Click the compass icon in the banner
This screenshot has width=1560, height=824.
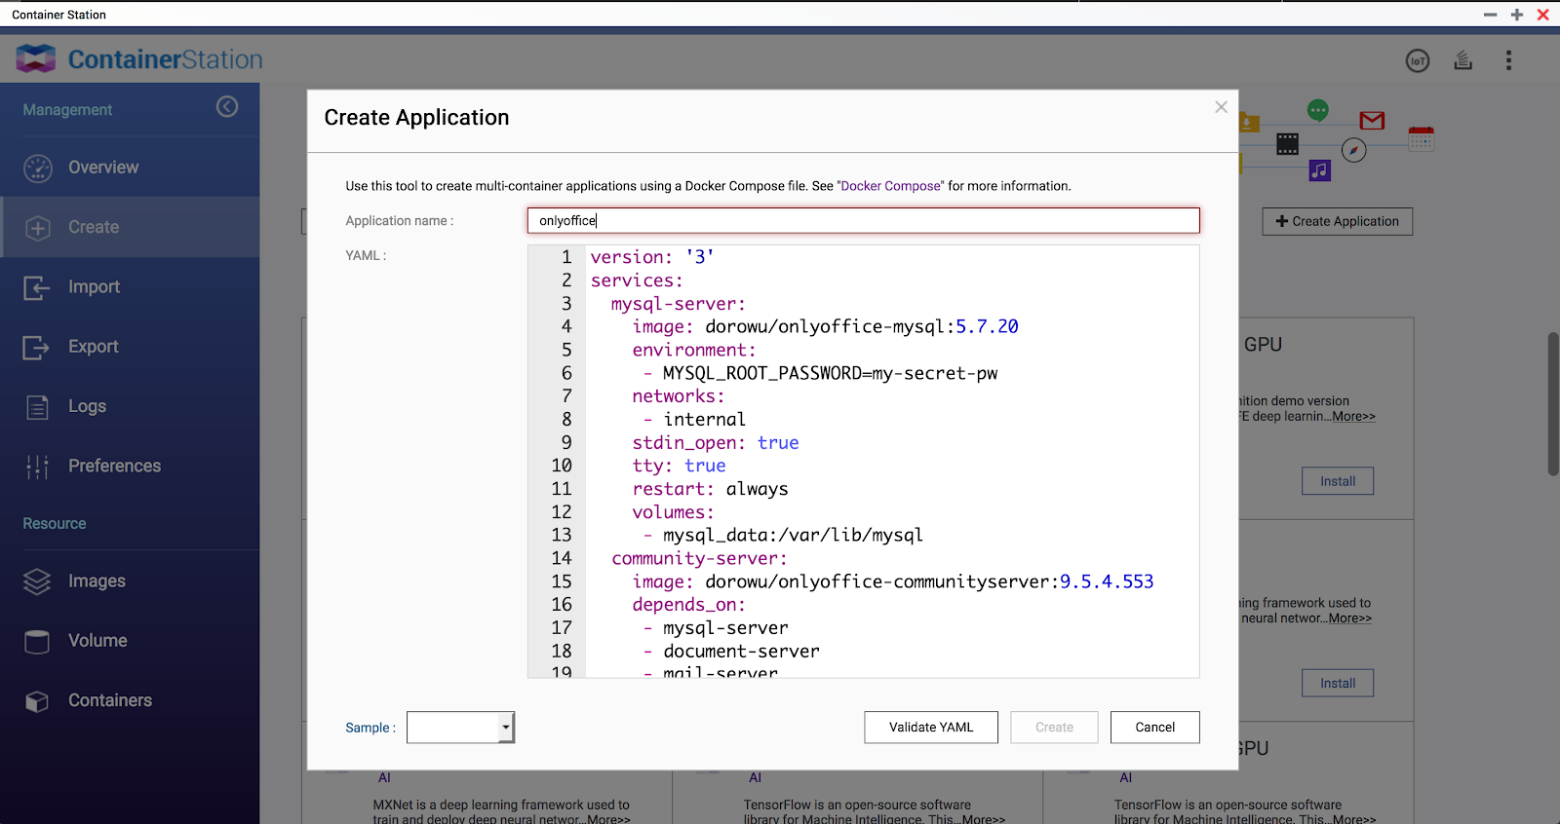tap(1353, 150)
